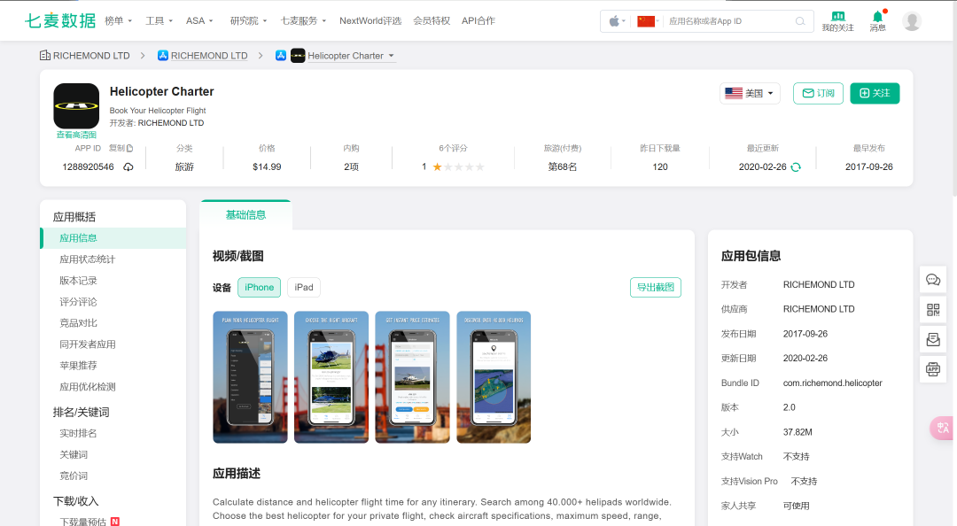Image resolution: width=957 pixels, height=526 pixels.
Task: Open the QR code floating icon
Action: pyautogui.click(x=933, y=310)
